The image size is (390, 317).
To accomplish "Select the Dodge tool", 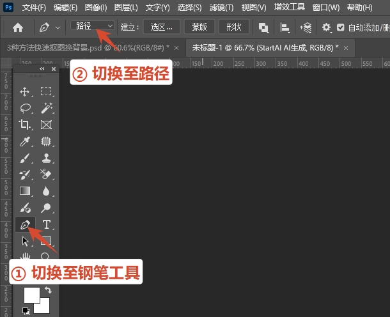I will point(46,208).
